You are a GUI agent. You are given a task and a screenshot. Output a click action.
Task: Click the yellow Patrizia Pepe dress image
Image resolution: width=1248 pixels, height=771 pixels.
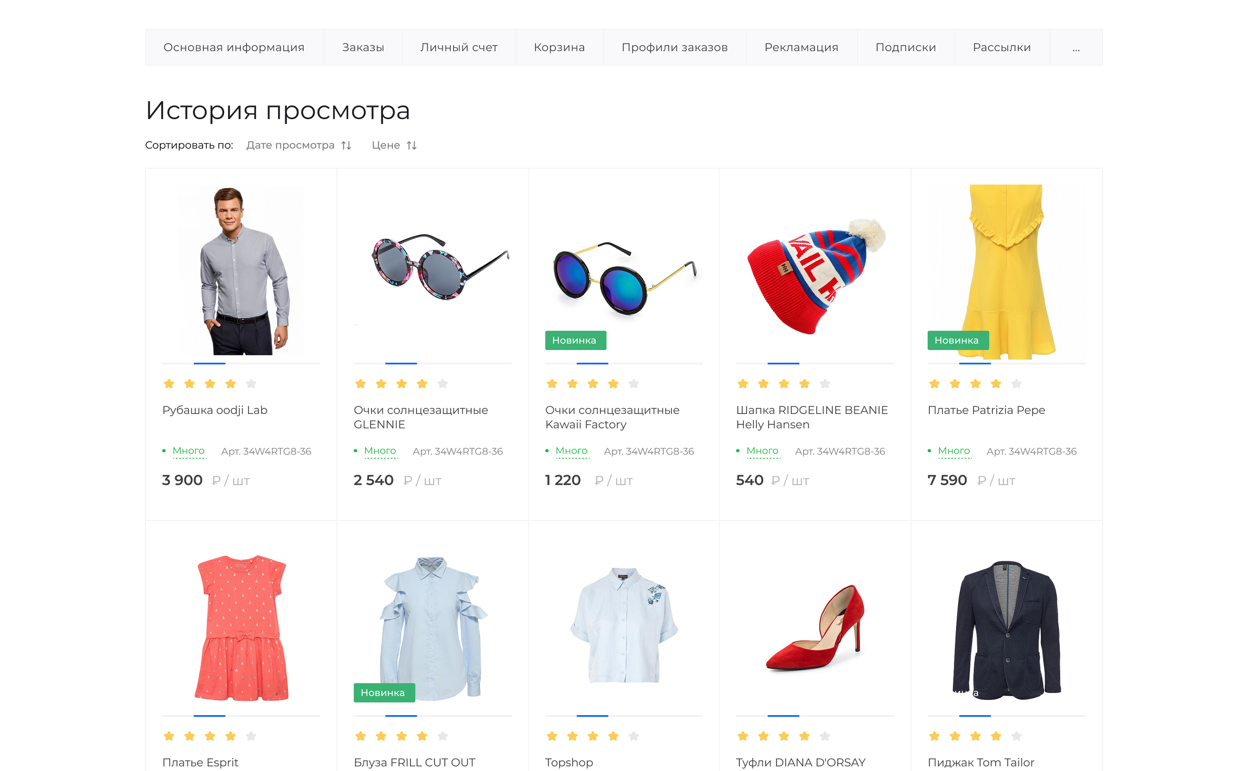point(1006,270)
